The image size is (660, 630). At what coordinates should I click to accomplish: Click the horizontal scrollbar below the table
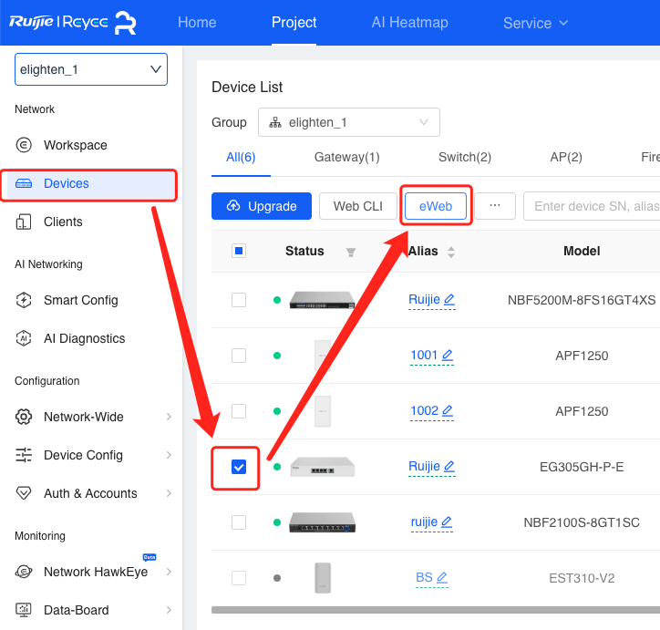pos(436,610)
